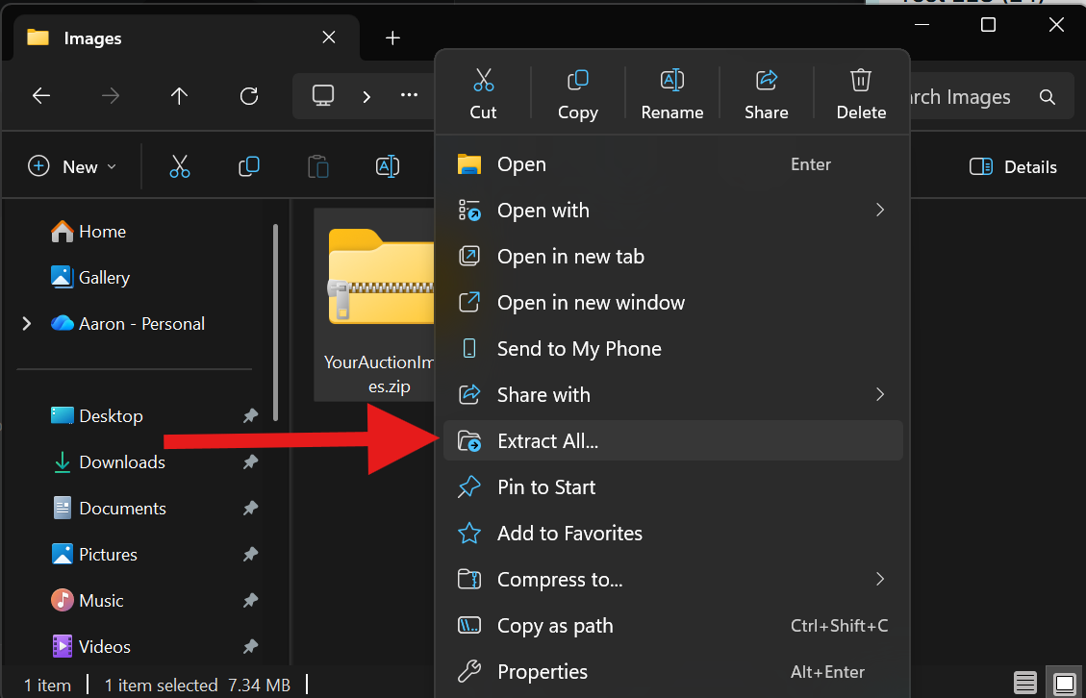Open the Pictures quick access folder
The height and width of the screenshot is (698, 1086).
click(x=94, y=554)
